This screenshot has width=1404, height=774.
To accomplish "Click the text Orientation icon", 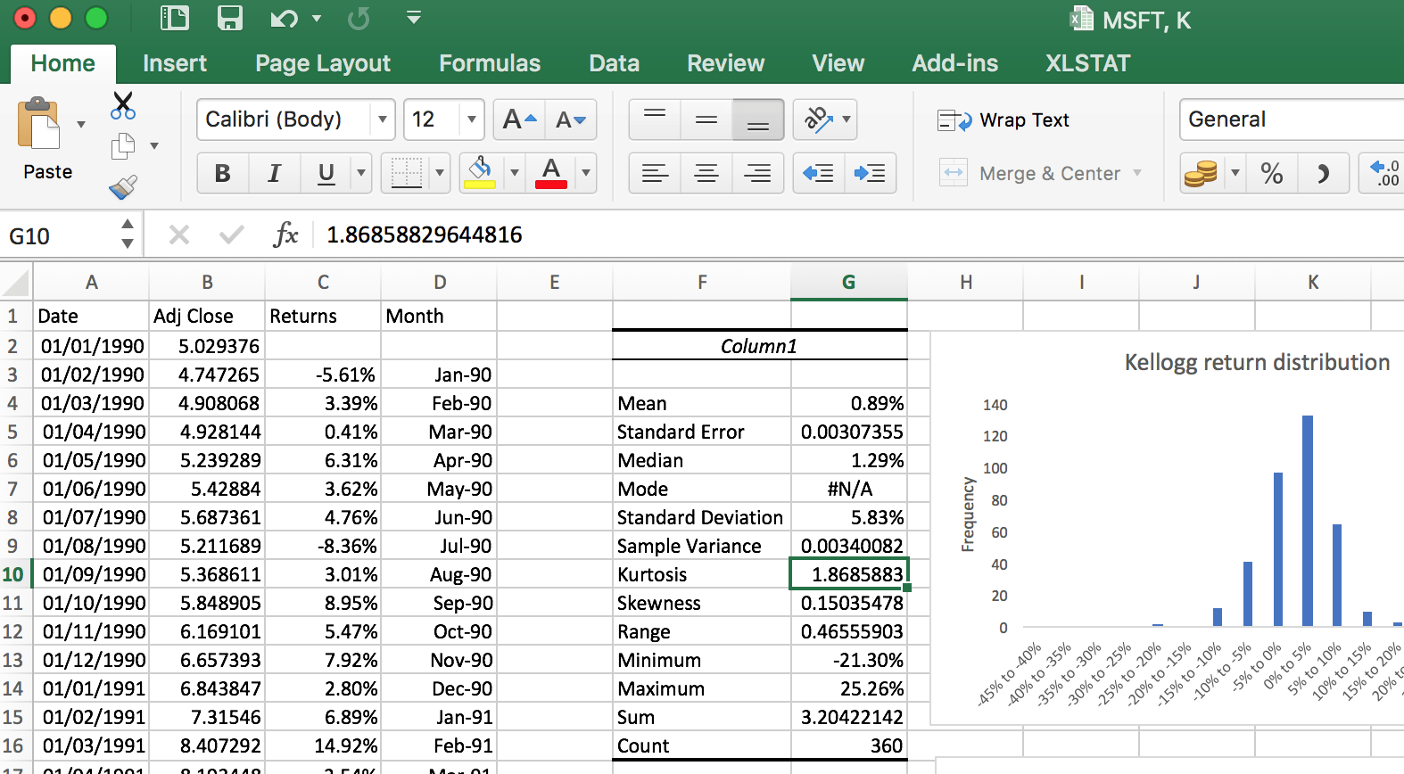I will pyautogui.click(x=818, y=119).
